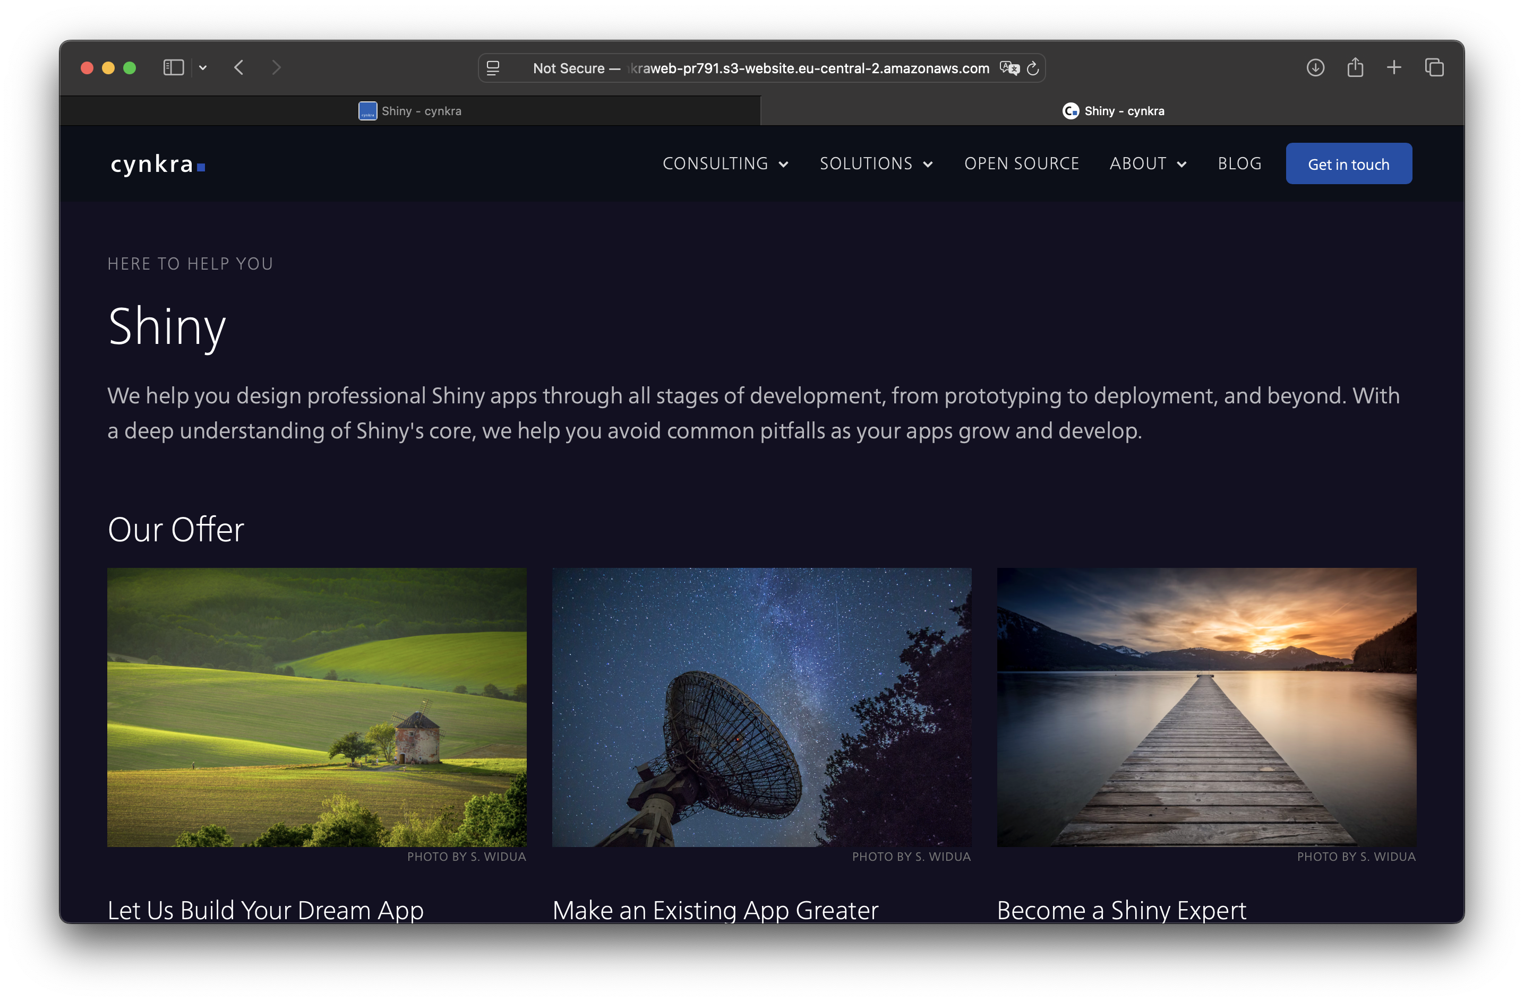Click the Our Offer heading
The image size is (1524, 1002).
(x=176, y=530)
